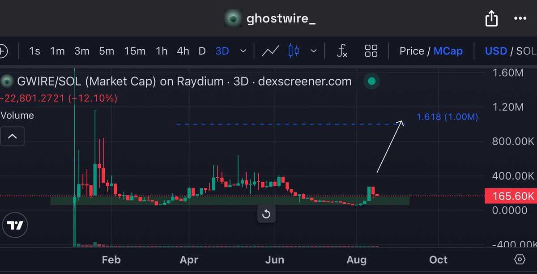Expand the chart type dropdown chevron
The width and height of the screenshot is (537, 274).
[314, 51]
